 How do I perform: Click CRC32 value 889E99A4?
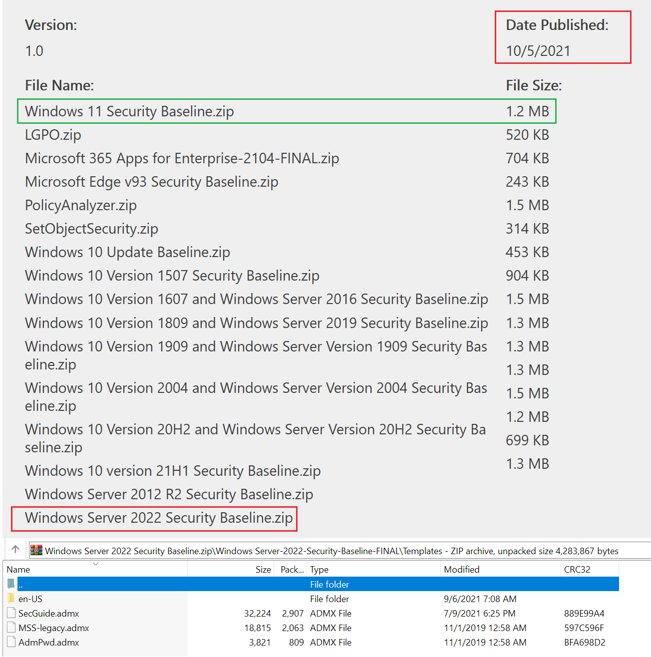(x=584, y=613)
